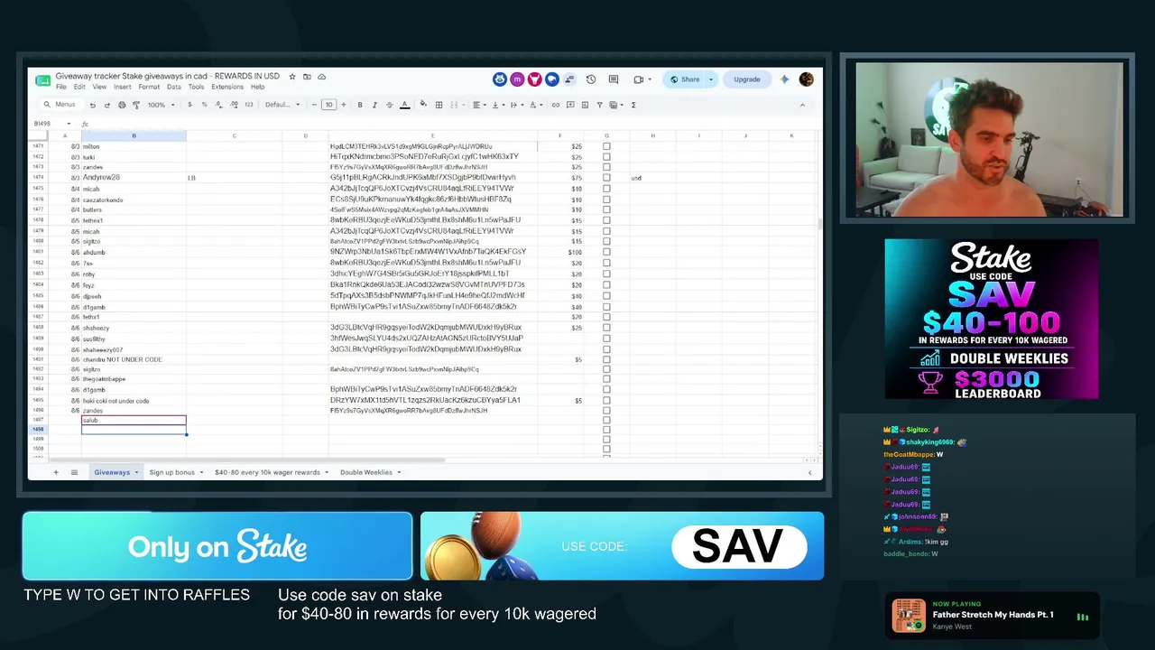This screenshot has height=650, width=1155.
Task: Tick checkbox in chandru NOT UNDER CODE row
Action: coord(606,359)
